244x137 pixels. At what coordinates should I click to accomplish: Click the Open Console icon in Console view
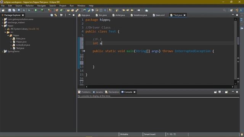(226, 92)
